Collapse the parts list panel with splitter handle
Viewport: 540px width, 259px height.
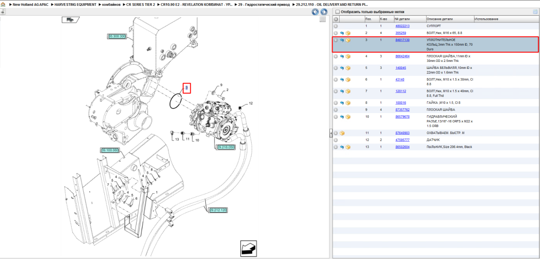pos(330,133)
